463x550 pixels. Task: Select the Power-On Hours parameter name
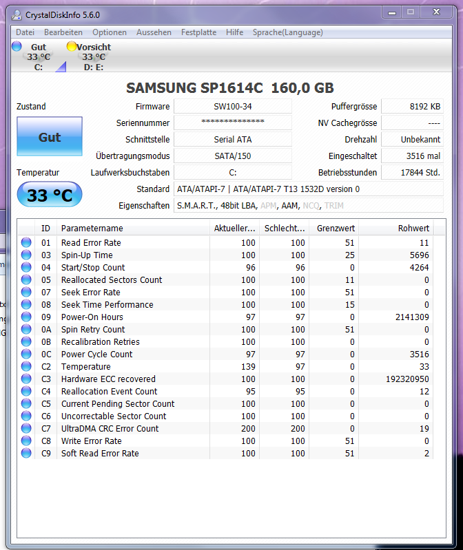pyautogui.click(x=92, y=317)
